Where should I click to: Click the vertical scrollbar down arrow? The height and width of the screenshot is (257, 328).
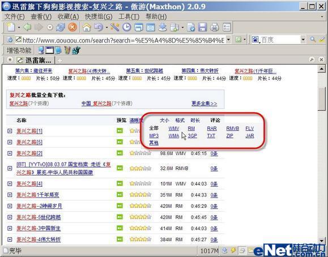[321, 241]
